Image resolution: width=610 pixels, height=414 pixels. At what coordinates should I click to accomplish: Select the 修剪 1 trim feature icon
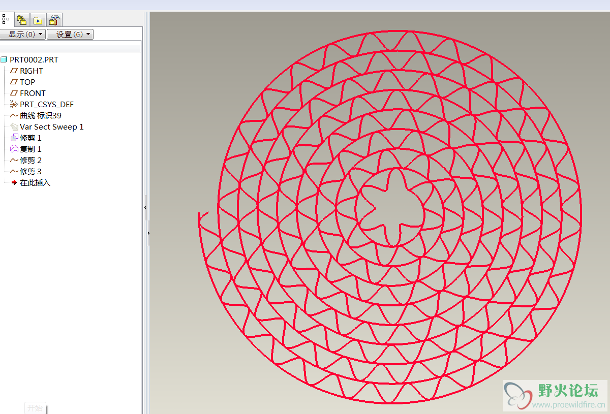(14, 138)
